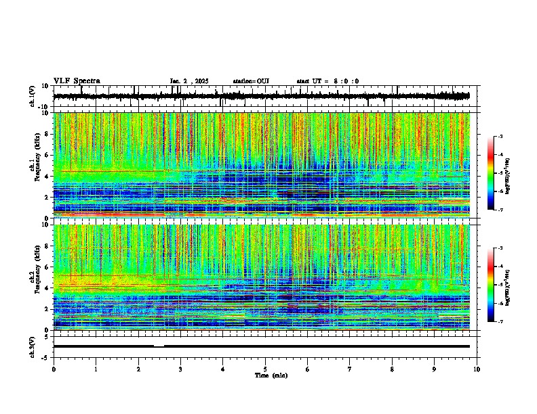Image resolution: width=537 pixels, height=414 pixels.
Task: Click the time axis tick label "2"
Action: [138, 369]
